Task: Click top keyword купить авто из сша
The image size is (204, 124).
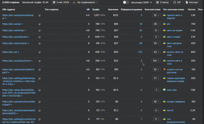Action: pyautogui.click(x=175, y=52)
